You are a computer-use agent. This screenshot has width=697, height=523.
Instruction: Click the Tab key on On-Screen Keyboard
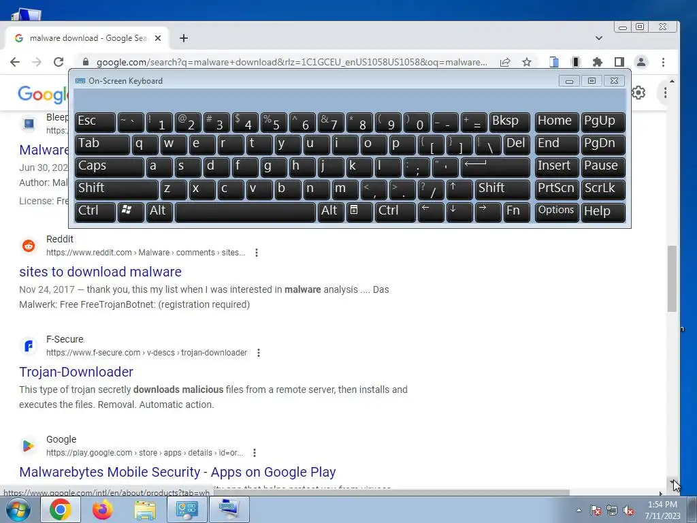[x=102, y=144]
